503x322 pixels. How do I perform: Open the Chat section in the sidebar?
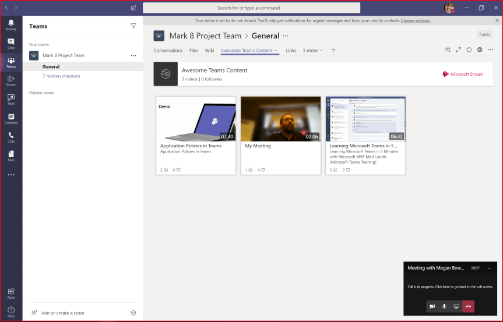[x=11, y=43]
